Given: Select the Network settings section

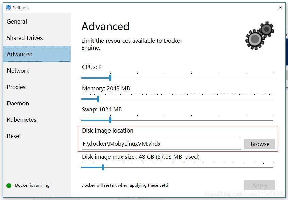Looking at the screenshot, I should [18, 70].
